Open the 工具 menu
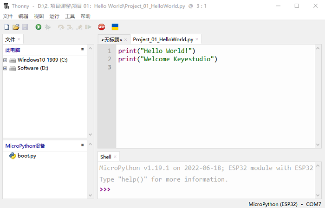 point(70,16)
